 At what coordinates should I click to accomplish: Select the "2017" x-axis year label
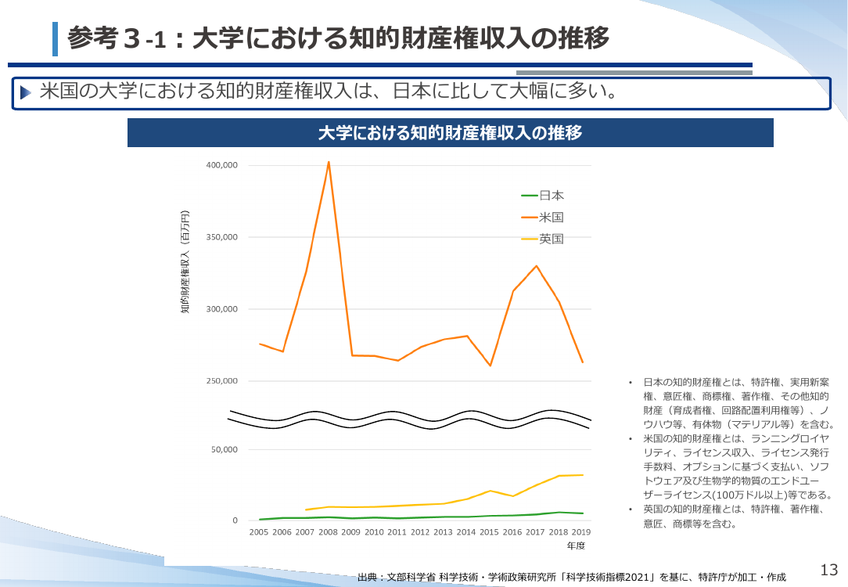(x=535, y=532)
